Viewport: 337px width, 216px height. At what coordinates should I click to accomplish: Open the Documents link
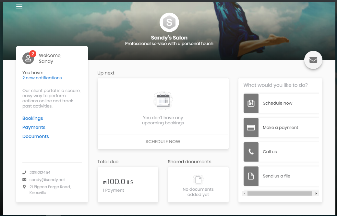[35, 136]
